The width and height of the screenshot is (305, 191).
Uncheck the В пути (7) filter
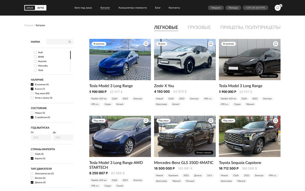coord(32,89)
